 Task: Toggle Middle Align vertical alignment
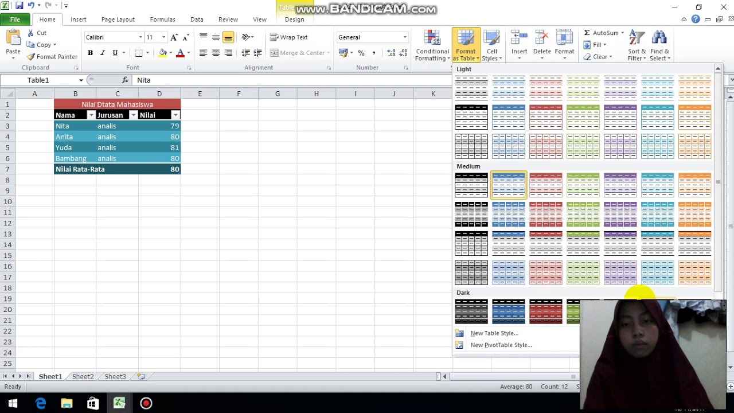pos(216,37)
